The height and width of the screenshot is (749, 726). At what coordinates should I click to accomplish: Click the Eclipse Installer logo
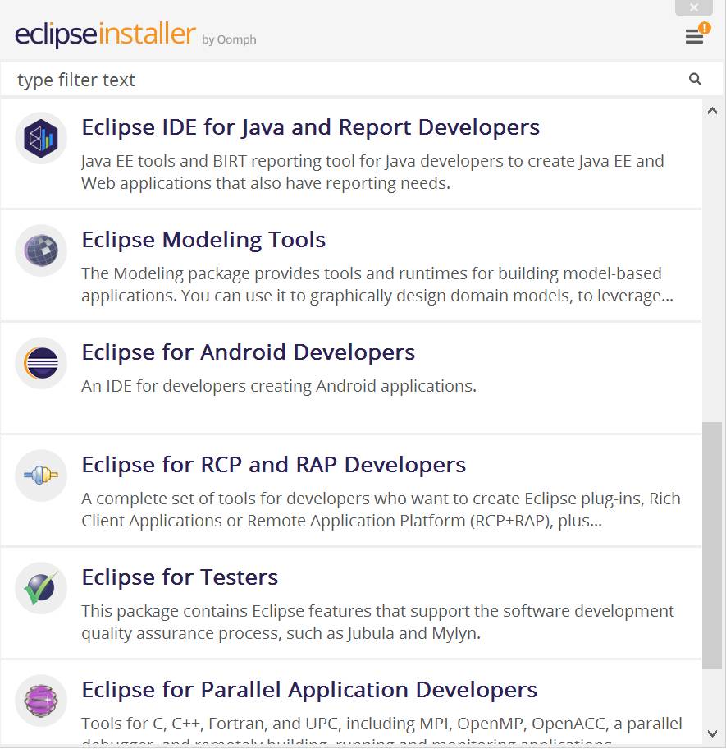tap(105, 35)
